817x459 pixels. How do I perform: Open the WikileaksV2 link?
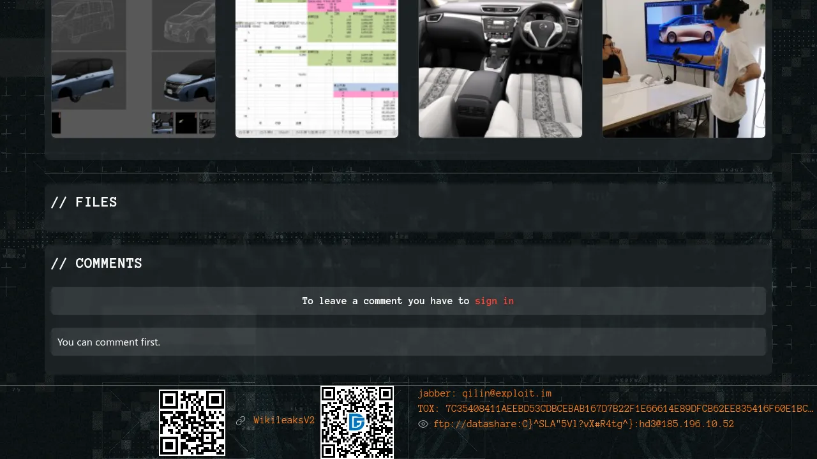point(284,421)
